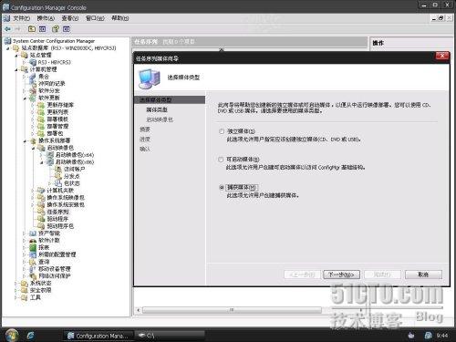
Task: Expand the 启动映像包(x64) node
Action: [x=42, y=155]
